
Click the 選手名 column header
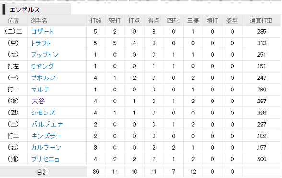point(39,21)
